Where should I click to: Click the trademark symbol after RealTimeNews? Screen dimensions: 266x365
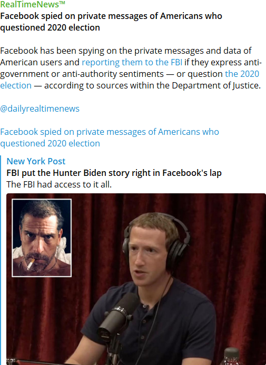coord(62,3)
